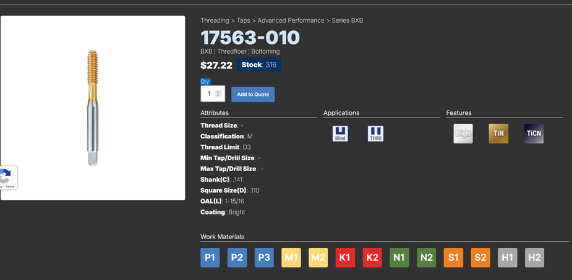Click the M1 work material badge
This screenshot has height=280, width=572.
coord(291,258)
